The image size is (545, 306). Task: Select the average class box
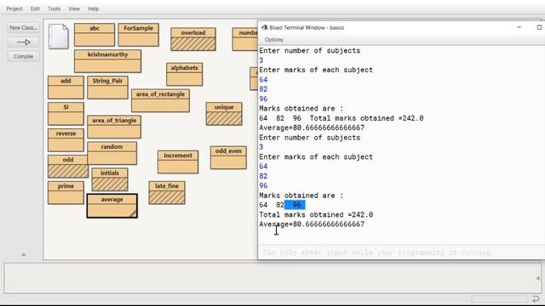112,206
